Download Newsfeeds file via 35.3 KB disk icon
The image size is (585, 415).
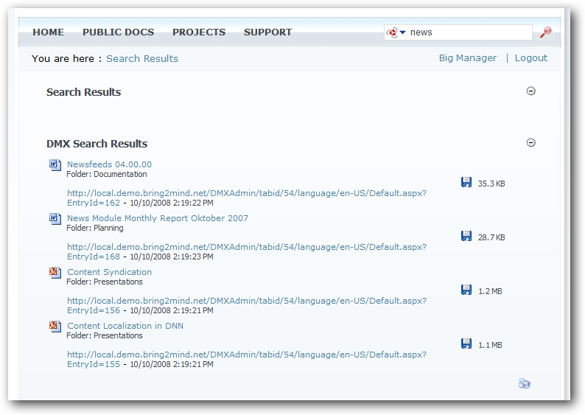(466, 183)
